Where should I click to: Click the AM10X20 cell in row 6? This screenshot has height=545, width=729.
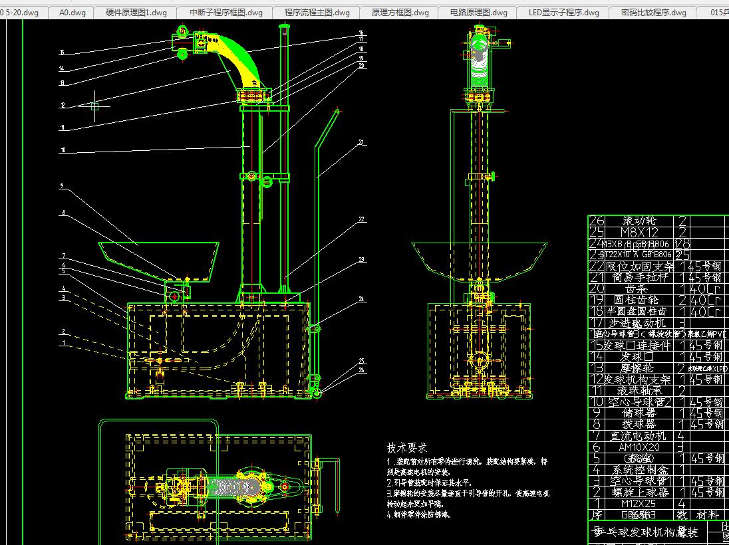click(x=639, y=447)
